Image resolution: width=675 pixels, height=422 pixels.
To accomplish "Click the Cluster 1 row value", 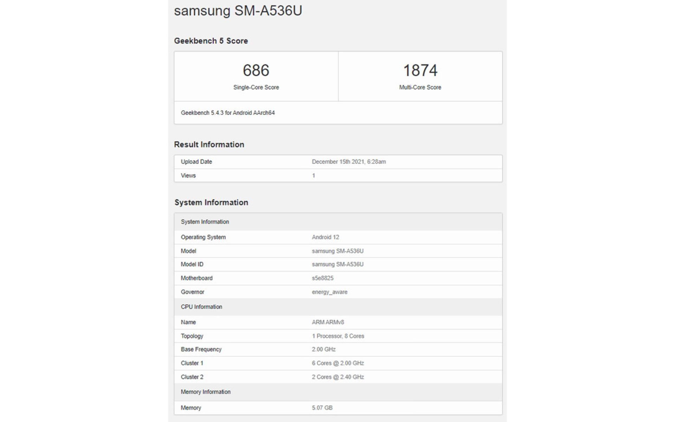I will (338, 363).
